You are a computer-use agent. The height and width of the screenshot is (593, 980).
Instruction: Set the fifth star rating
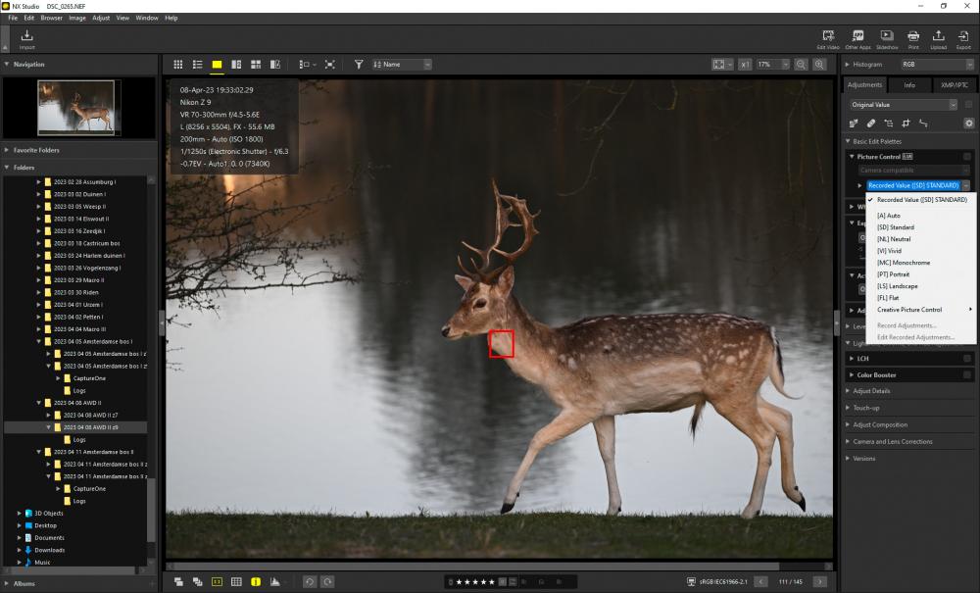491,582
